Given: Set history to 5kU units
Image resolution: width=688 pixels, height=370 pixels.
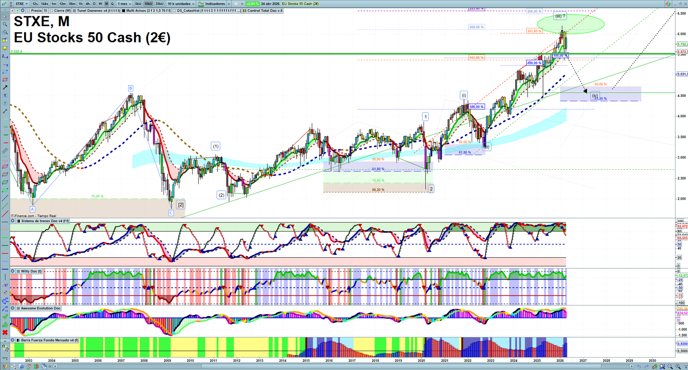Looking at the screenshot, I should pyautogui.click(x=138, y=4).
